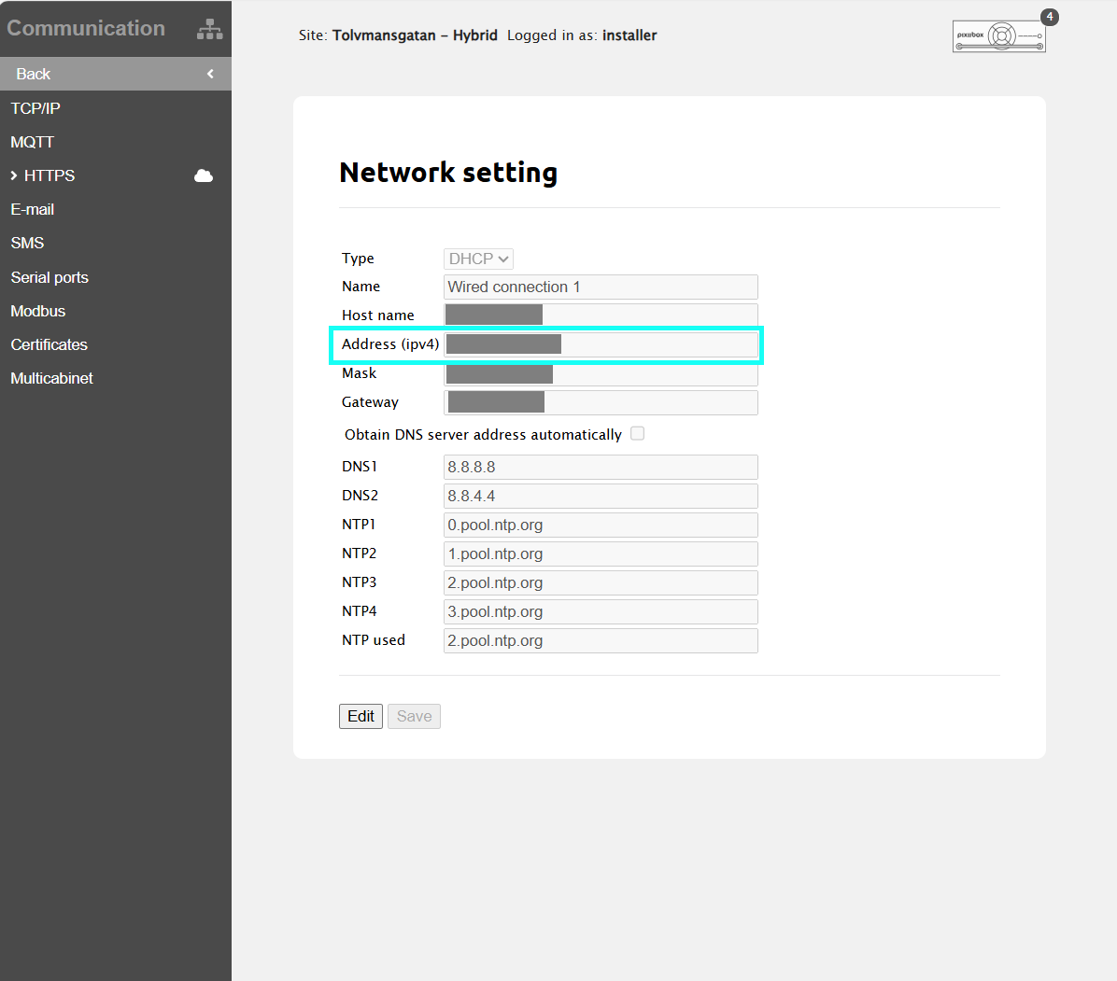Click the Address (ipv4) label
This screenshot has width=1117, height=981.
[389, 344]
